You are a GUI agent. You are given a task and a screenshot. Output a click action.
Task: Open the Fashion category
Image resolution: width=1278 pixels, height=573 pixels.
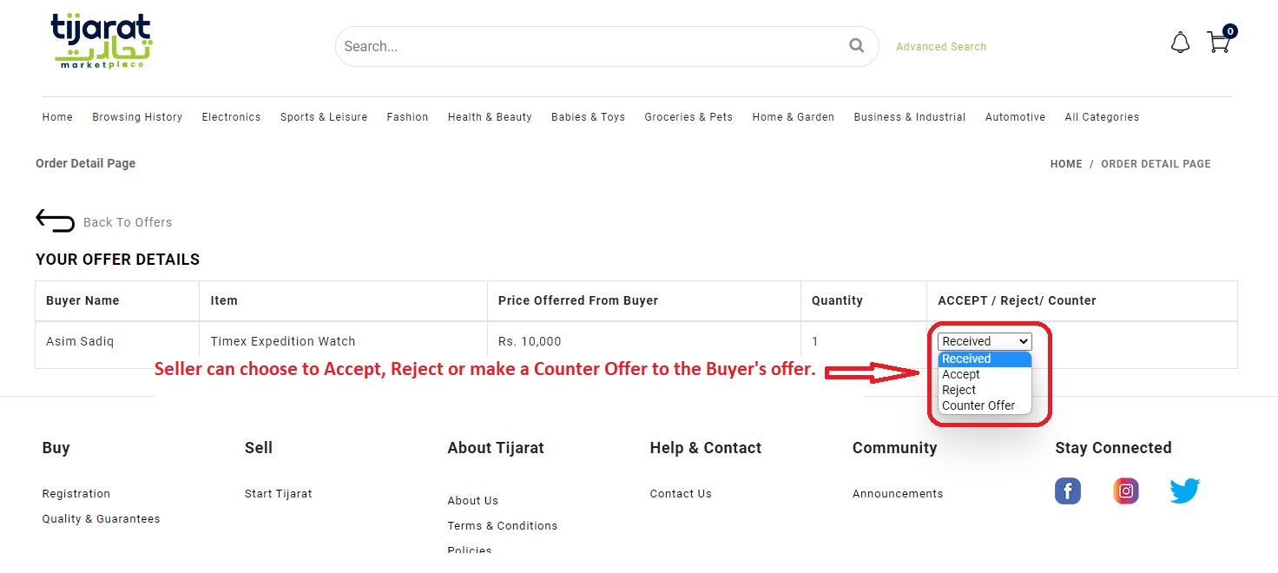pos(407,117)
